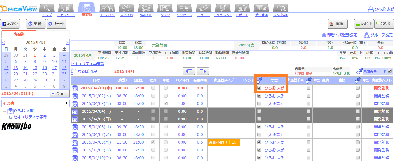Open the スケジュール menu link
The image size is (394, 161).
click(66, 15)
